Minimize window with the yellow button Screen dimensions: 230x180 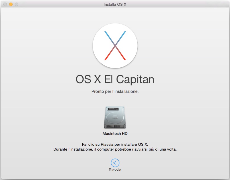(11, 4)
